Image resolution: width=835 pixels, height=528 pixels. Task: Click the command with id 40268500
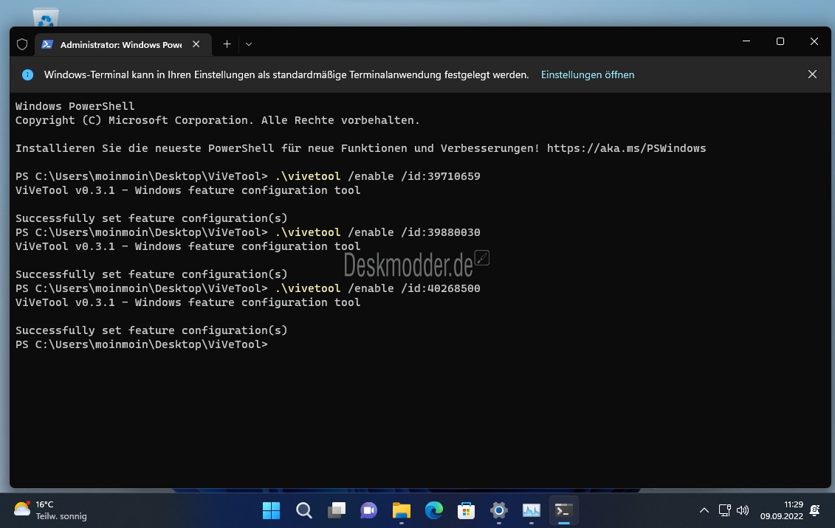[377, 288]
